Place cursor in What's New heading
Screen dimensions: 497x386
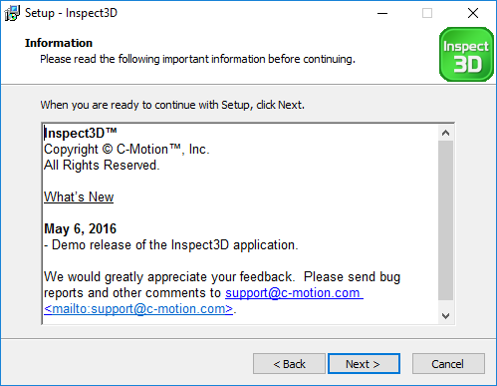(x=79, y=196)
